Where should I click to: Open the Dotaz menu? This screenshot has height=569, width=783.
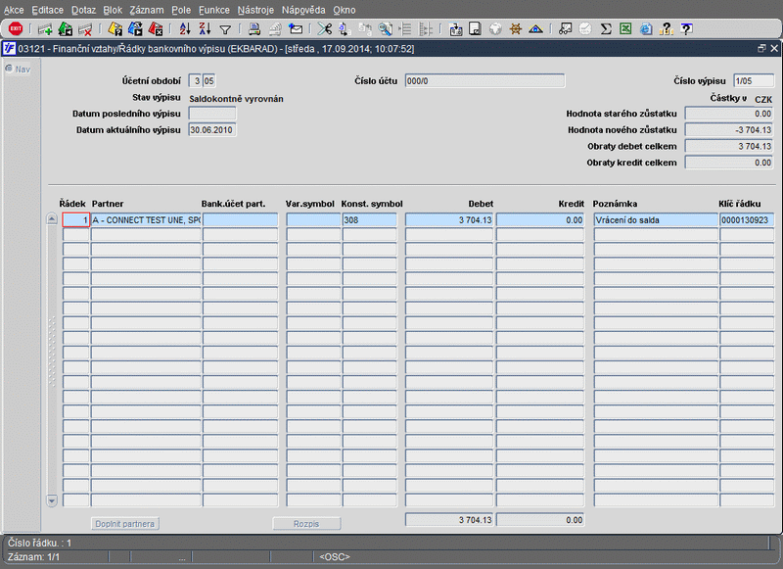point(83,10)
